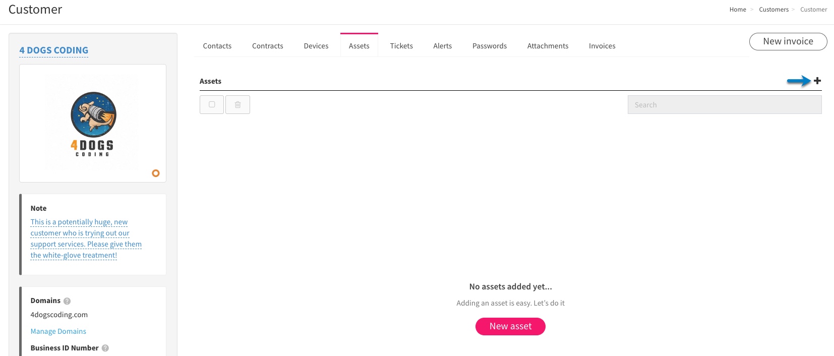
Task: Click the Customer breadcrumb text
Action: pos(813,10)
